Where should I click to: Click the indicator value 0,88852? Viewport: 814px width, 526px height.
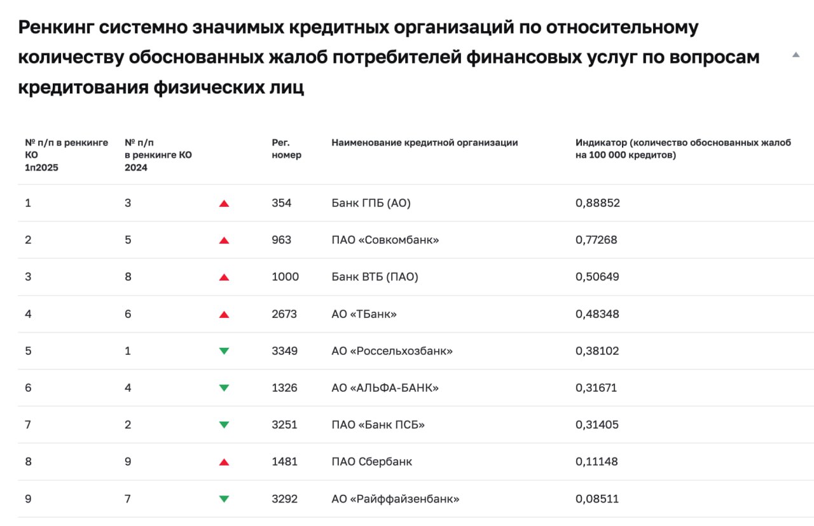(598, 204)
